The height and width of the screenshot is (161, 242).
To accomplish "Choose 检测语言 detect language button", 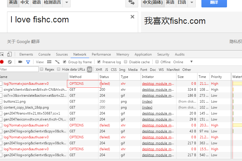I will [52, 3].
